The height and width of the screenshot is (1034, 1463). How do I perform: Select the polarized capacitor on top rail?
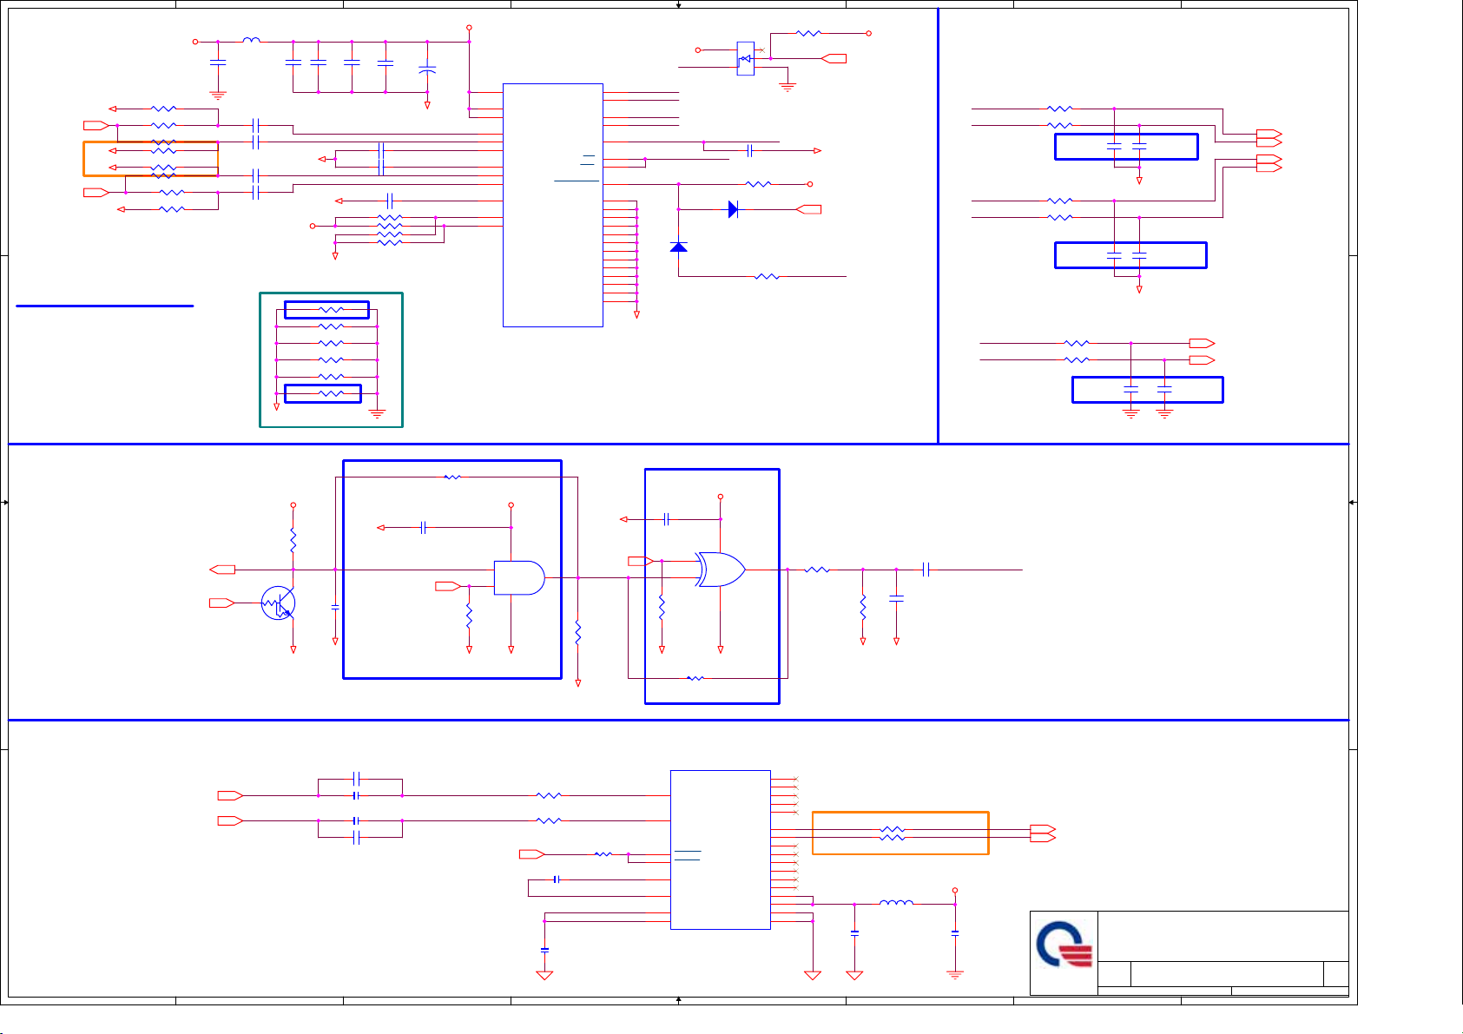(x=427, y=69)
